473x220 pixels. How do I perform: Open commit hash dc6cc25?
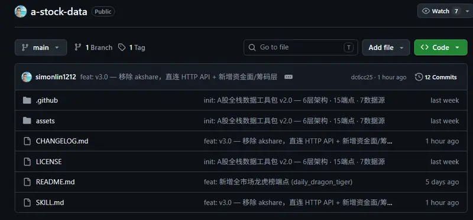(x=362, y=77)
